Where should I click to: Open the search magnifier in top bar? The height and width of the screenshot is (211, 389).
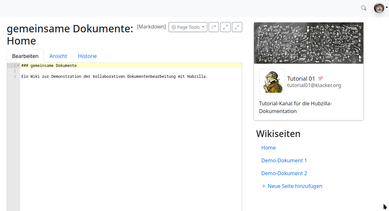[x=363, y=8]
